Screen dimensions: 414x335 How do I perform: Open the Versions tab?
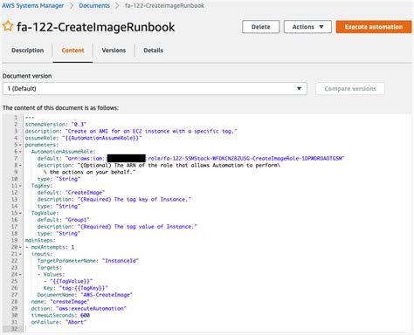click(x=114, y=51)
